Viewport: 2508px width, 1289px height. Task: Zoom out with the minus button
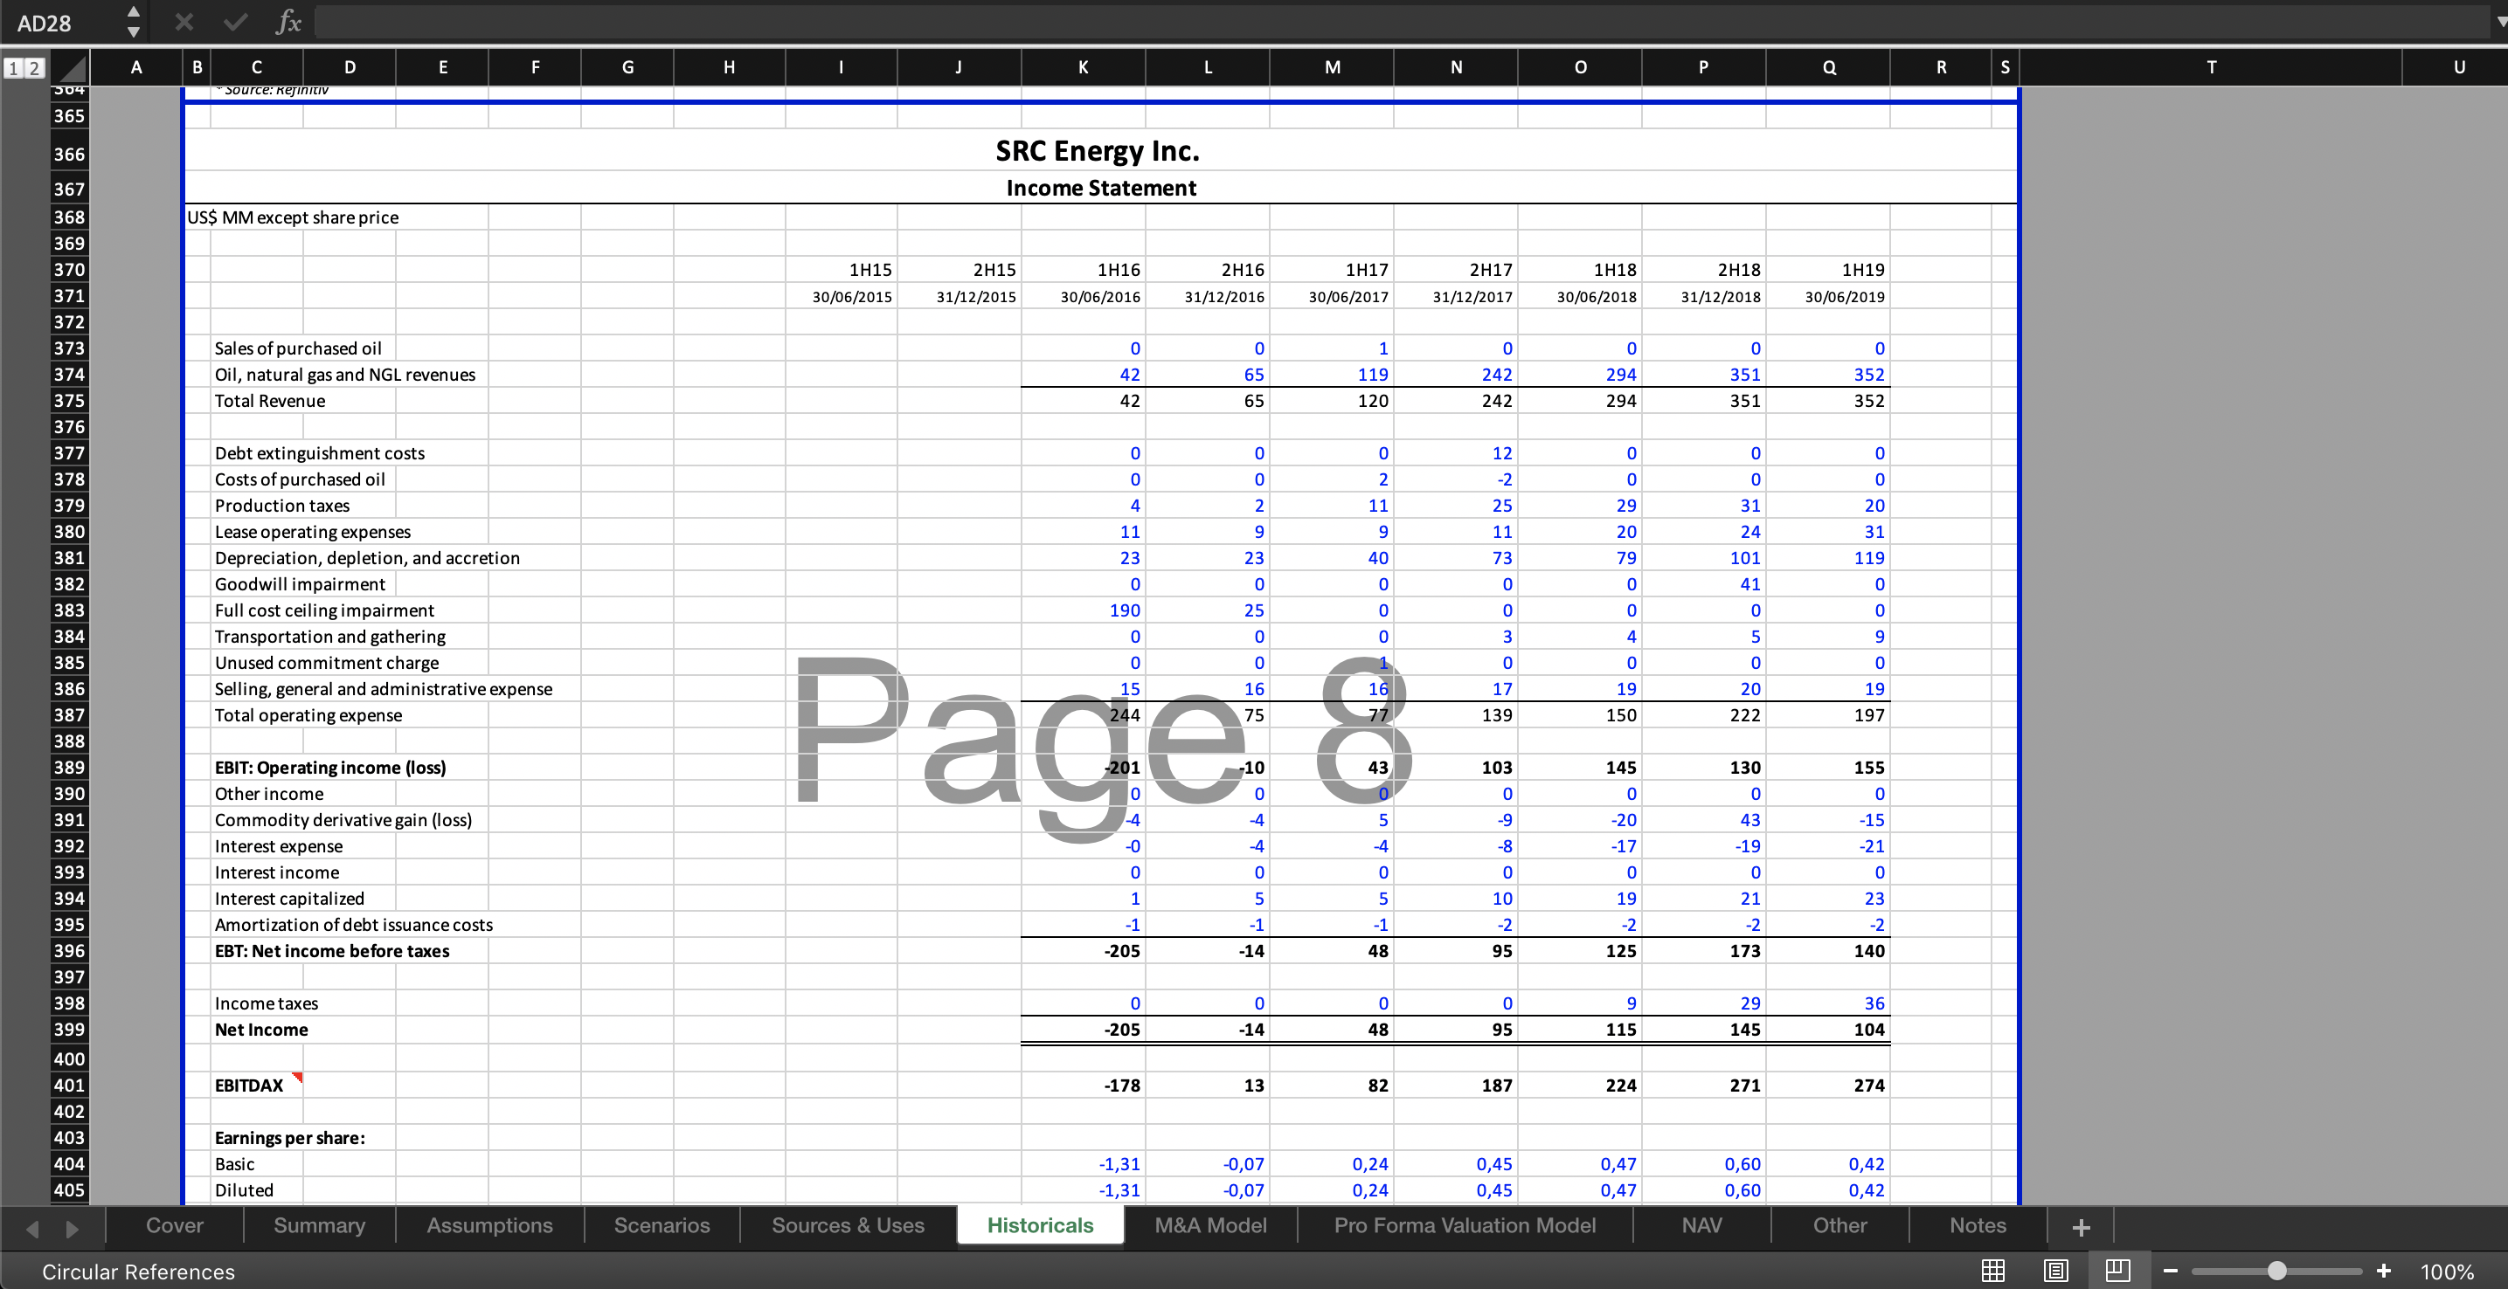click(2170, 1271)
